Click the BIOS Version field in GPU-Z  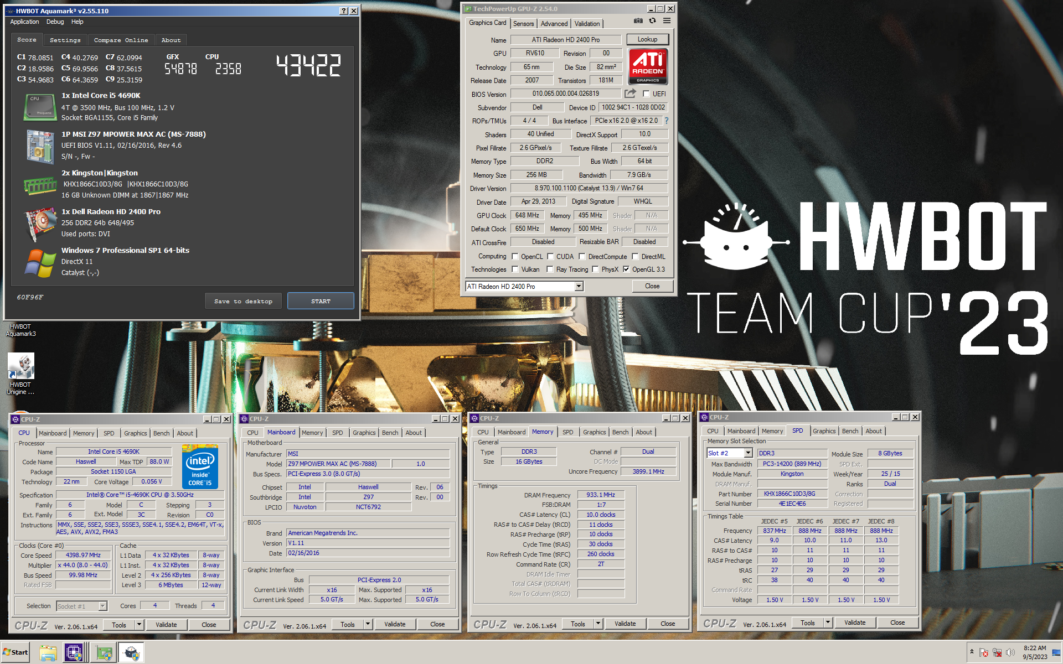566,94
